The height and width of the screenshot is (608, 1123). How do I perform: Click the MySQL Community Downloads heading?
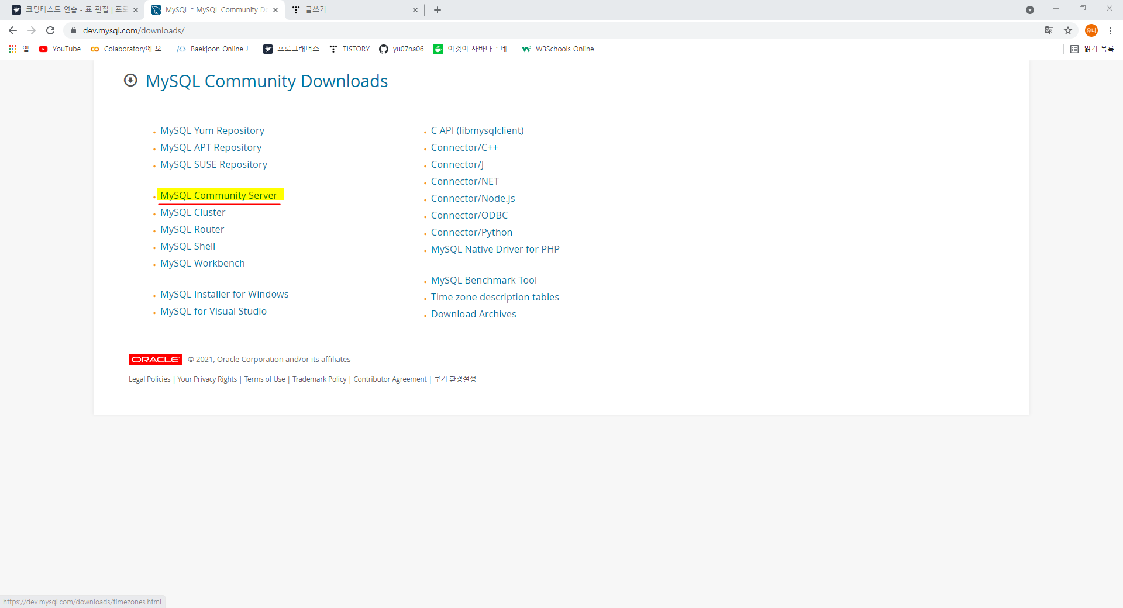point(267,81)
